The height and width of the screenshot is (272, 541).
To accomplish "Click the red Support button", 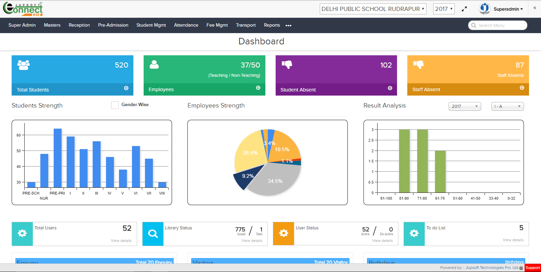I will point(532,268).
